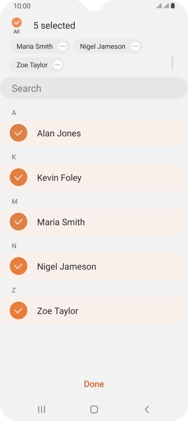Focus the Search contacts field
Screen dimensions: 188x421
click(94, 88)
